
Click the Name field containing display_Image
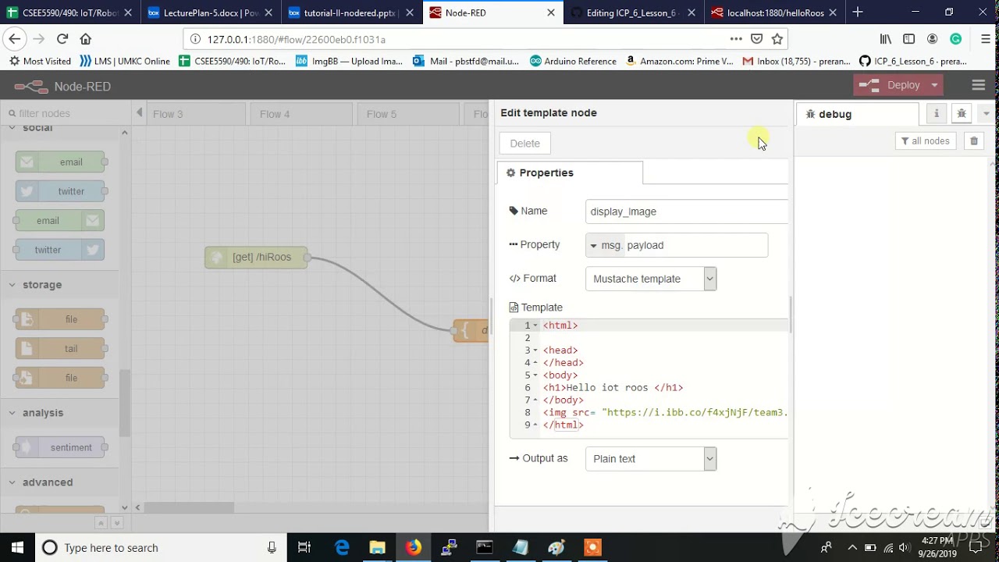[687, 212]
